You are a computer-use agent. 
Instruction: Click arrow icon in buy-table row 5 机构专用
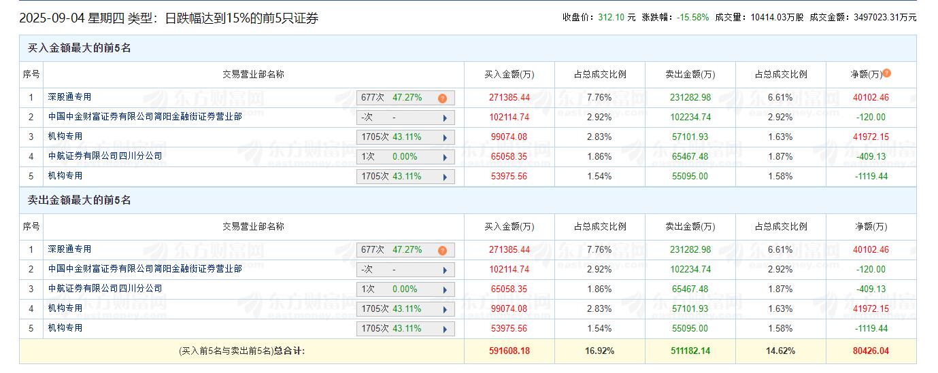445,177
